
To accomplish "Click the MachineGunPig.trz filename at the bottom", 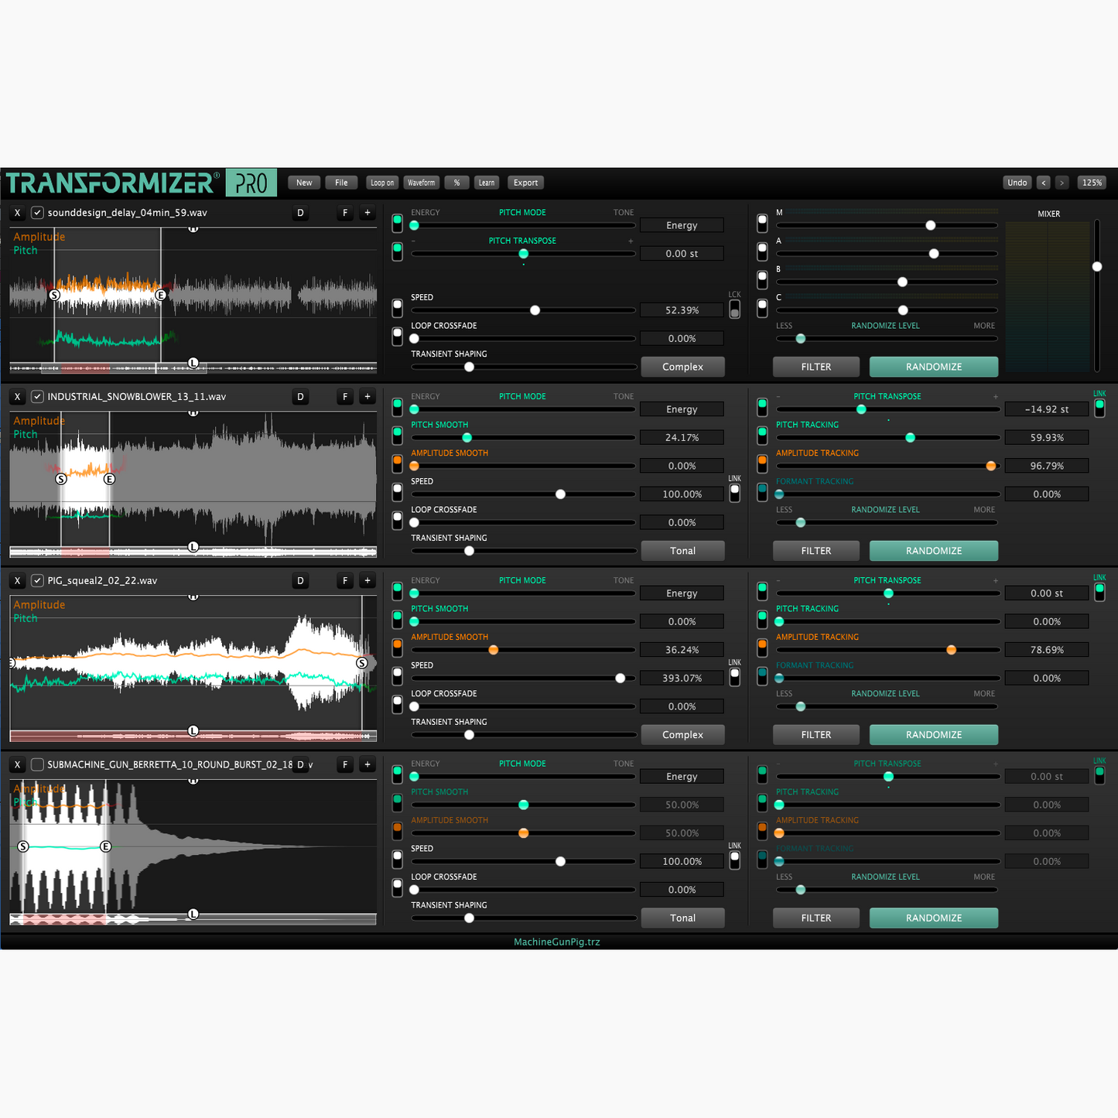I will pos(556,942).
